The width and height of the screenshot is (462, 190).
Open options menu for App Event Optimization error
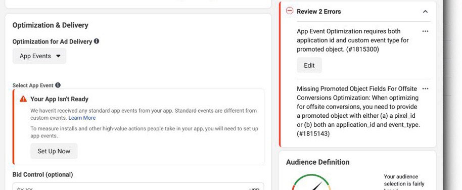click(x=425, y=31)
